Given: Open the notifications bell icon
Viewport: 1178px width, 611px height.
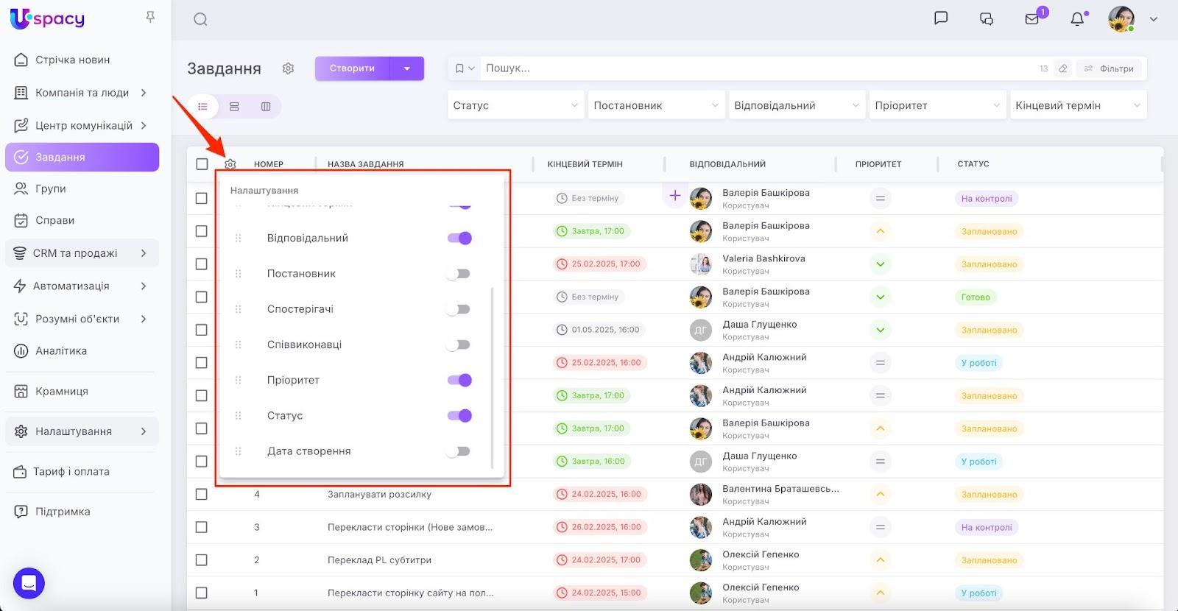Looking at the screenshot, I should point(1077,19).
